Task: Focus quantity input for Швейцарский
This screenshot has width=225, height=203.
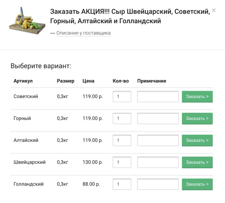Action: click(122, 162)
